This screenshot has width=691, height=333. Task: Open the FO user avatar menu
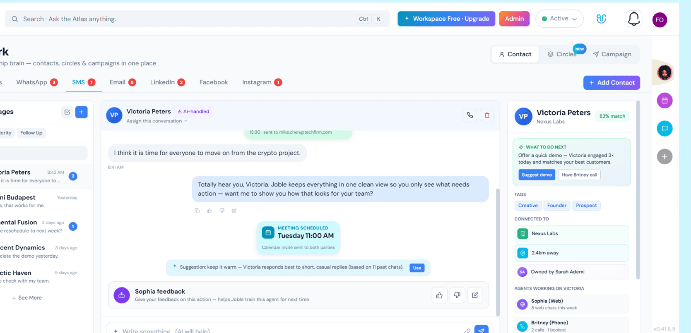[x=660, y=20]
